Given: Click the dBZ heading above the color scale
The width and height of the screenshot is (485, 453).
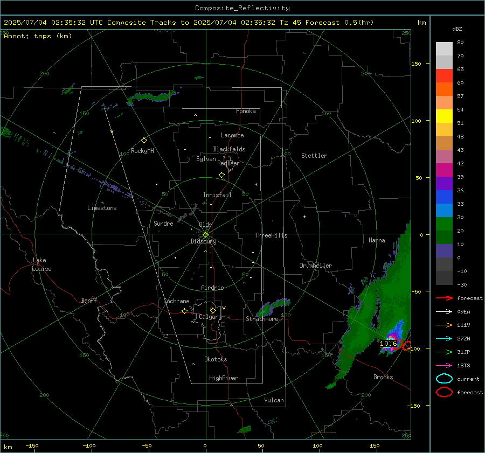Looking at the screenshot, I should pos(457,29).
